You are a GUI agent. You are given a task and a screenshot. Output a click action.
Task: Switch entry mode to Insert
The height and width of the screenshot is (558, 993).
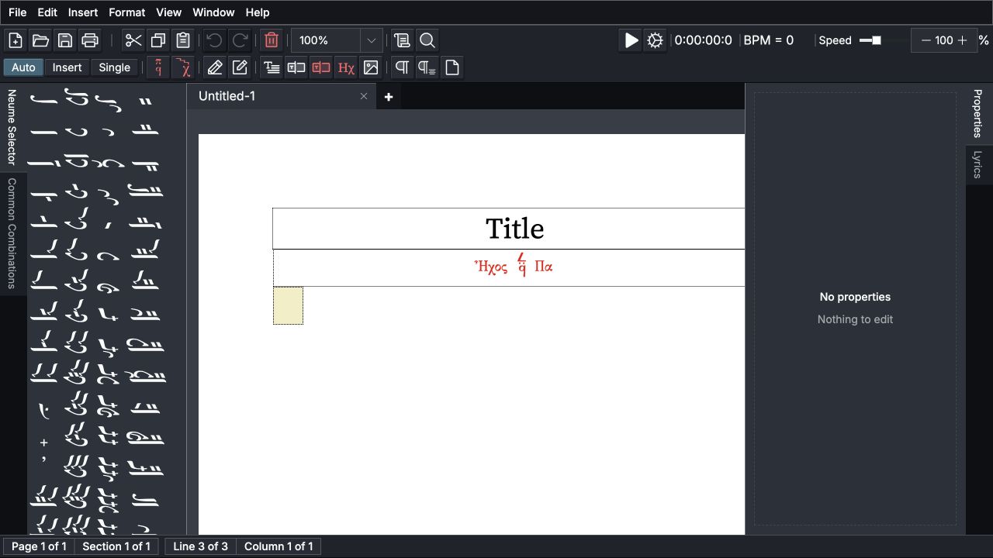[x=67, y=67]
